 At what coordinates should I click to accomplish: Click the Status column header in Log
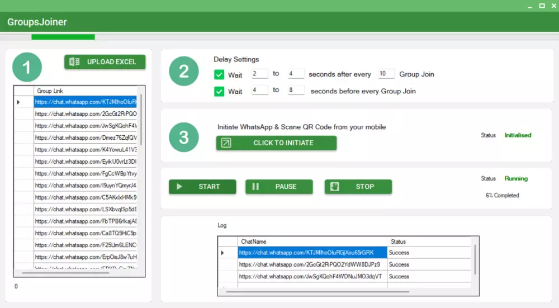pyautogui.click(x=429, y=241)
